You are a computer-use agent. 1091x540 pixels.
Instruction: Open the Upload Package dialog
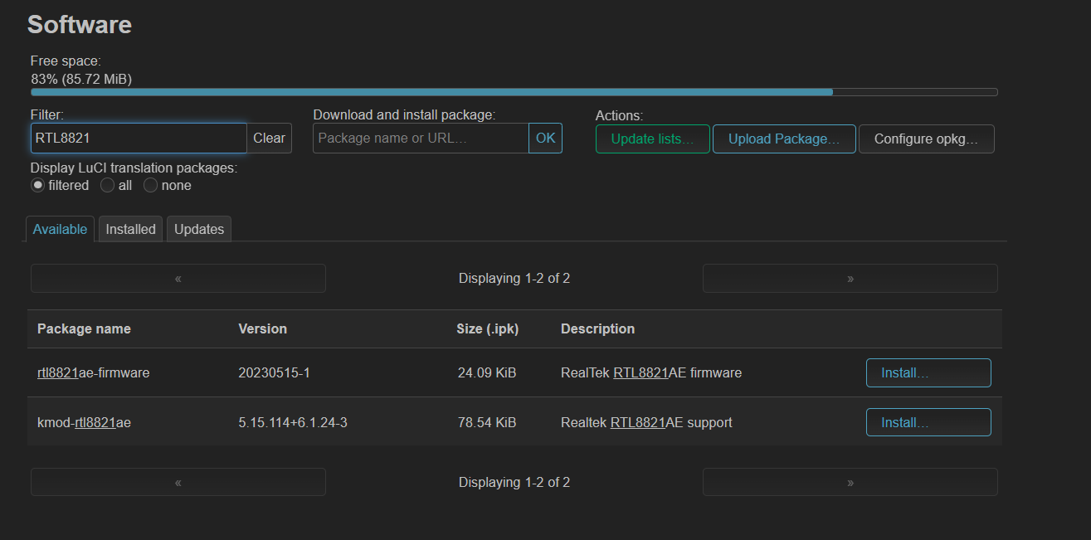point(784,139)
